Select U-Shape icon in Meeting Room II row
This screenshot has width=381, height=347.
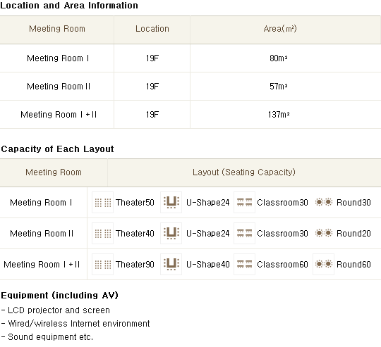point(171,234)
